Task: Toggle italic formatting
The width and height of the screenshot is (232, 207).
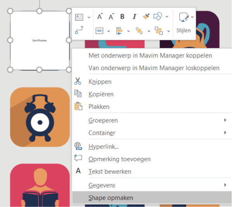Action: (x=134, y=17)
